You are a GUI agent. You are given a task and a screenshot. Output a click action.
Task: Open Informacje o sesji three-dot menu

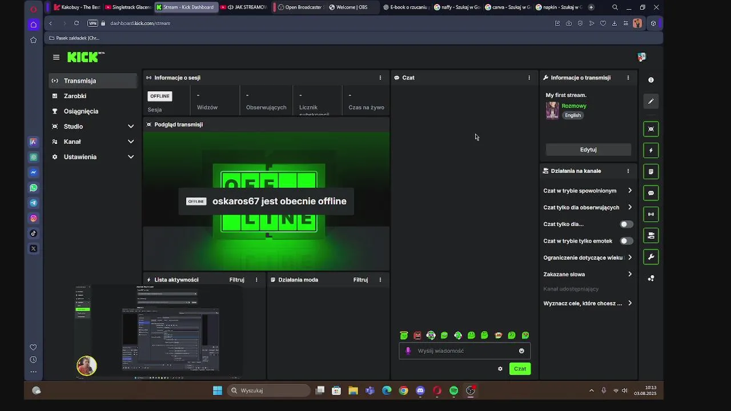380,78
